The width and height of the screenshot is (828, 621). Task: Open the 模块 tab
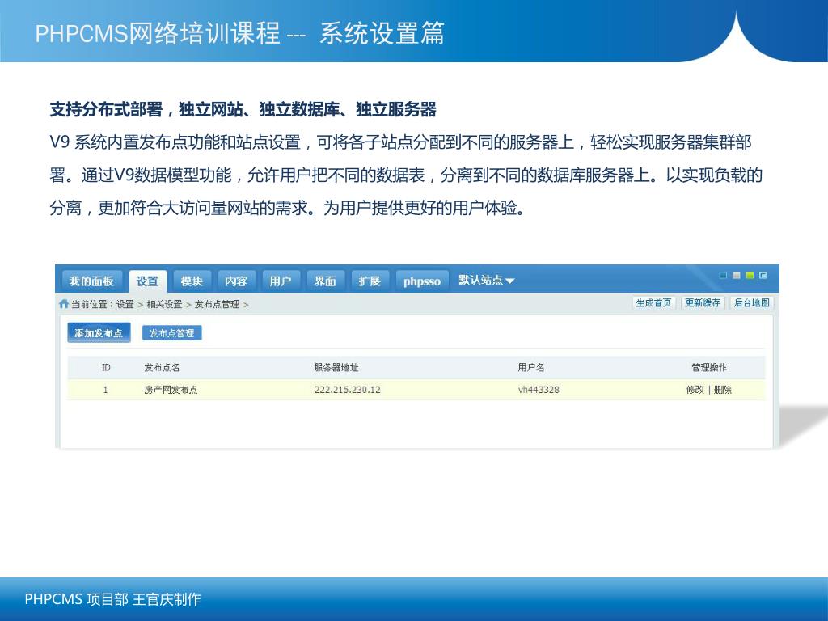pos(192,281)
